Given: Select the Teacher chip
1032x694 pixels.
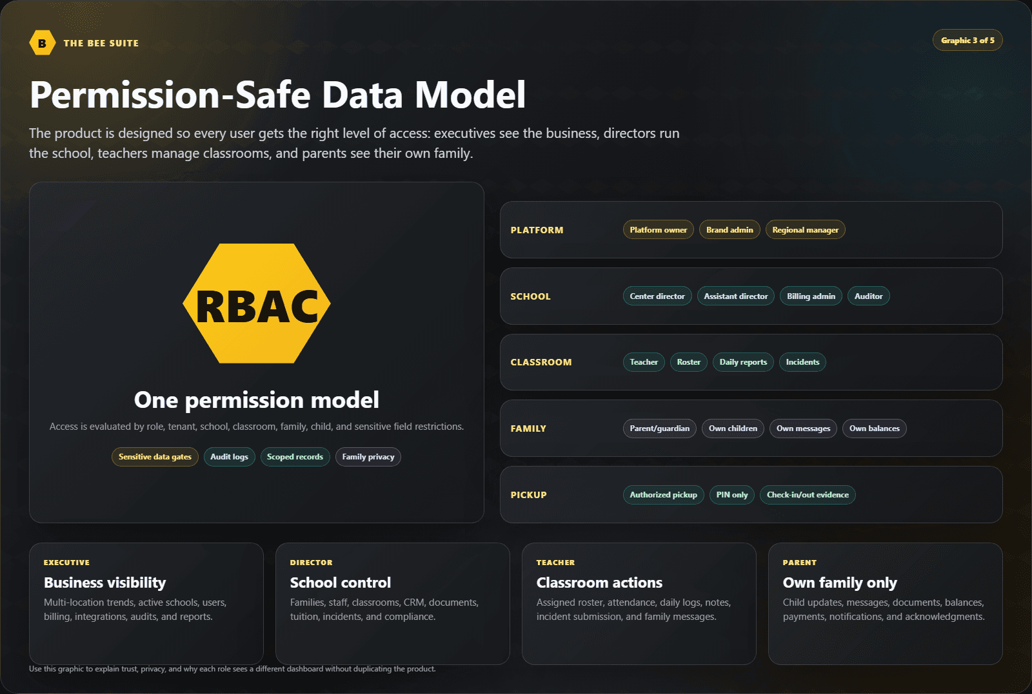Looking at the screenshot, I should (x=644, y=362).
